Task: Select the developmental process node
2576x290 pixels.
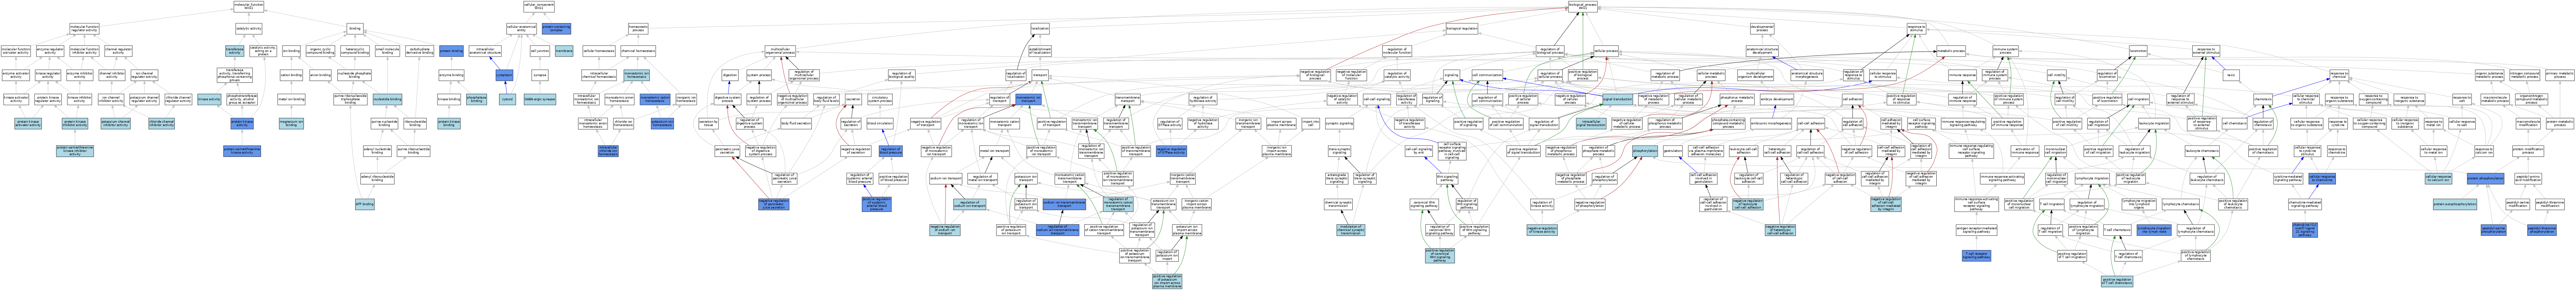Action: coord(1762,28)
